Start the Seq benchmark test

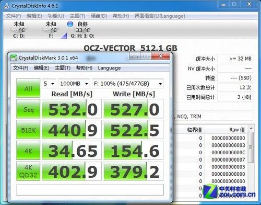pos(28,109)
